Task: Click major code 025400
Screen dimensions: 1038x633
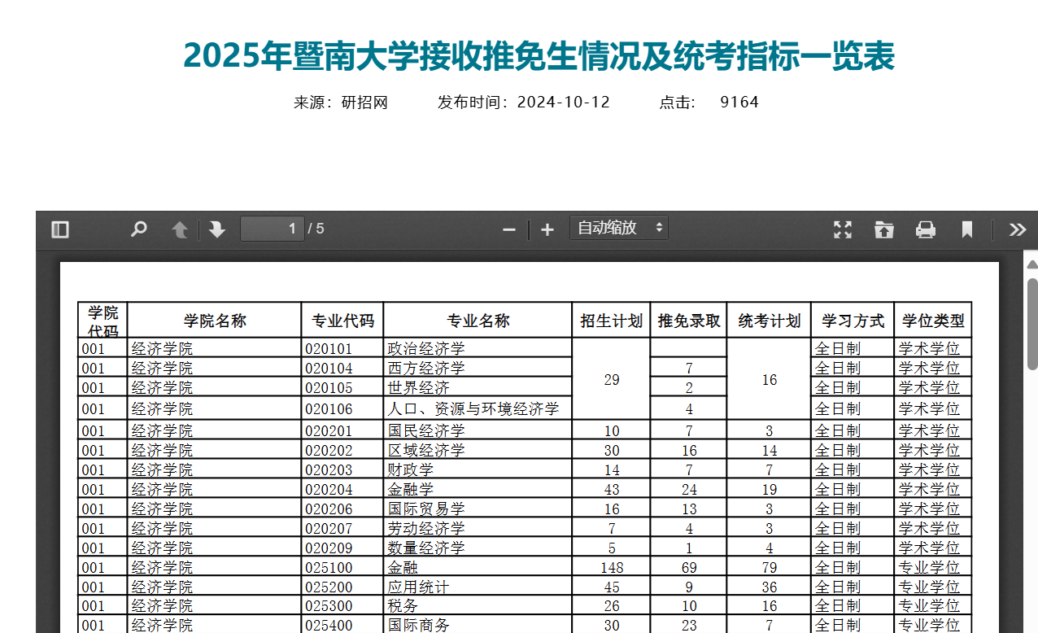Action: [x=329, y=626]
